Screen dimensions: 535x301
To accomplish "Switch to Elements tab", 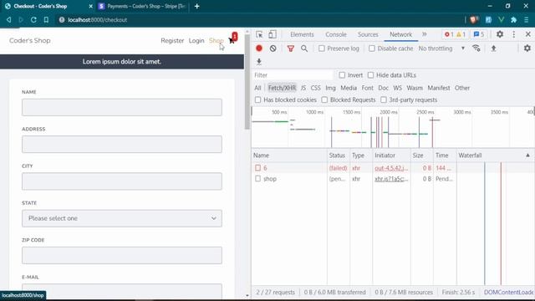I will click(302, 34).
